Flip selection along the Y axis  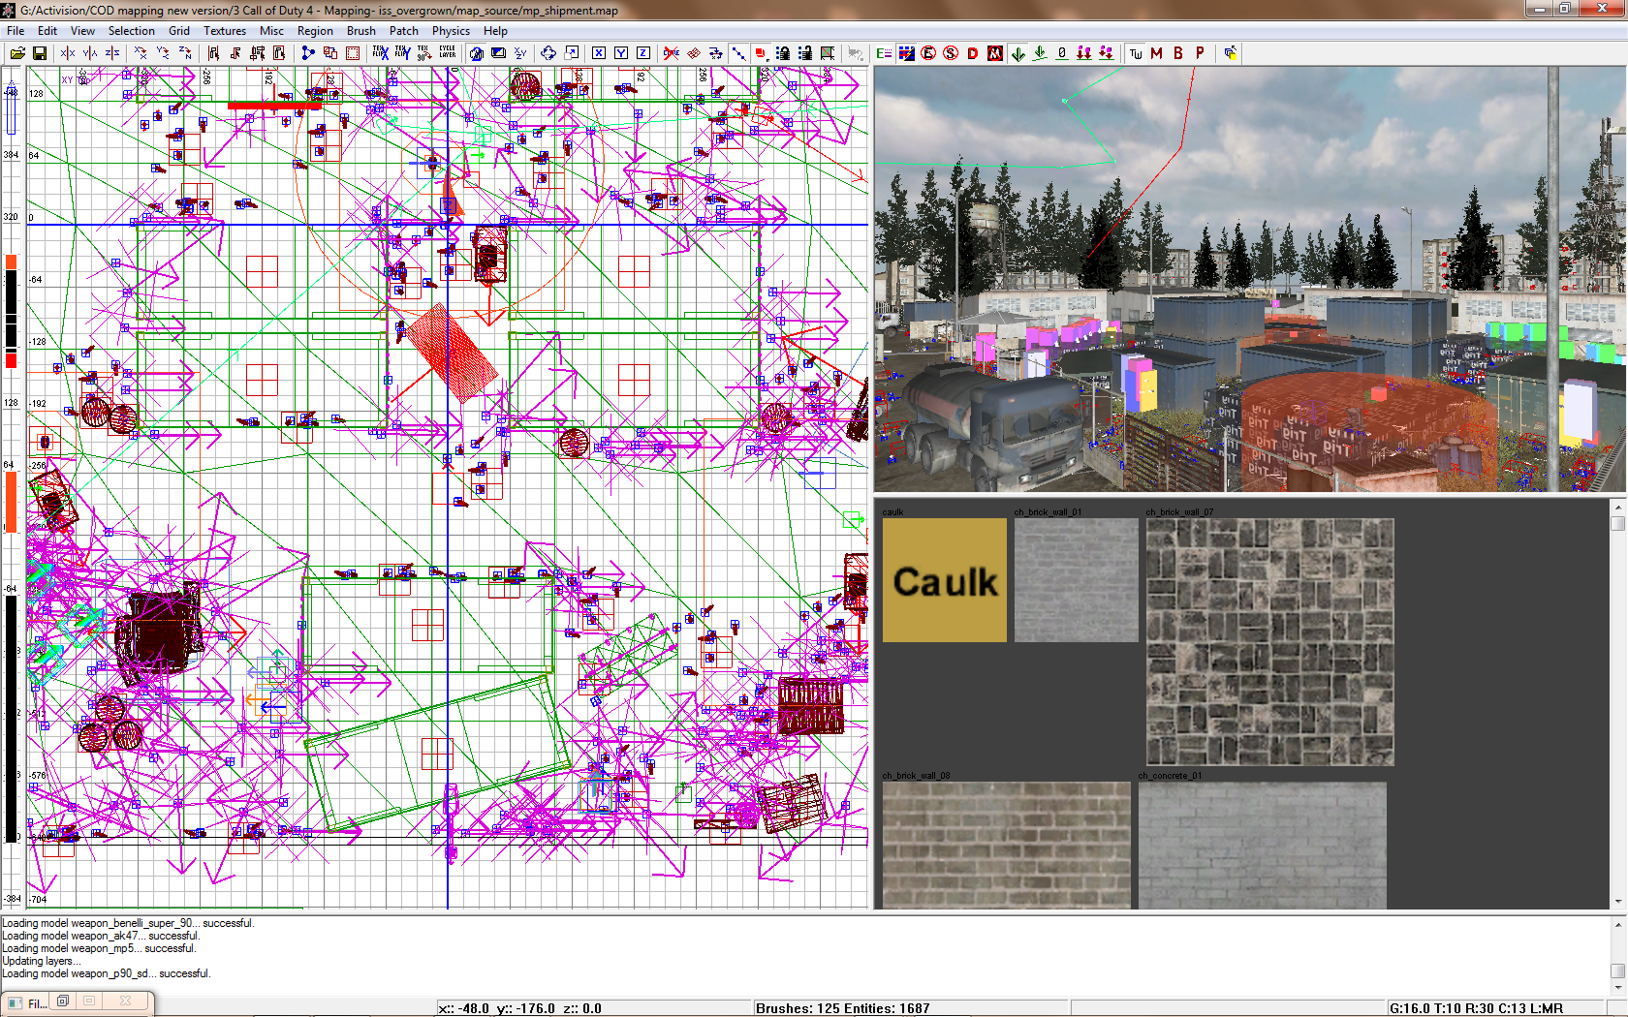tap(90, 53)
